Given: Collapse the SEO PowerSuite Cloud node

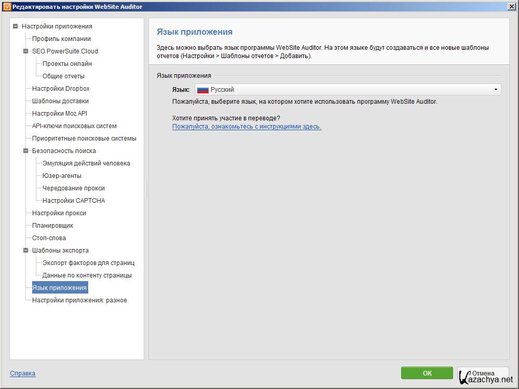Looking at the screenshot, I should [x=25, y=51].
